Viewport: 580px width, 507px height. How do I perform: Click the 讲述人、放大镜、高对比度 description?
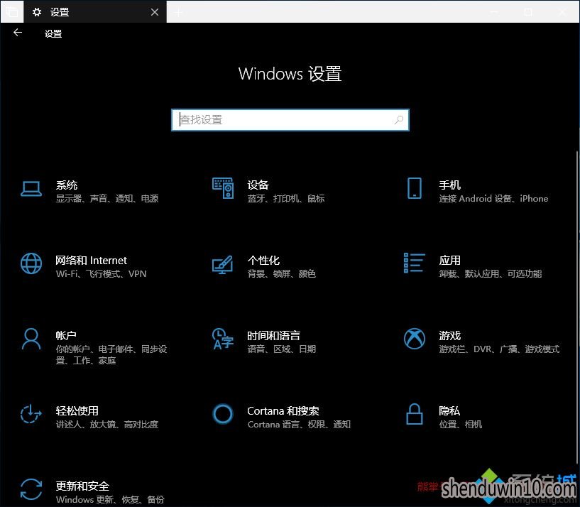tap(107, 425)
